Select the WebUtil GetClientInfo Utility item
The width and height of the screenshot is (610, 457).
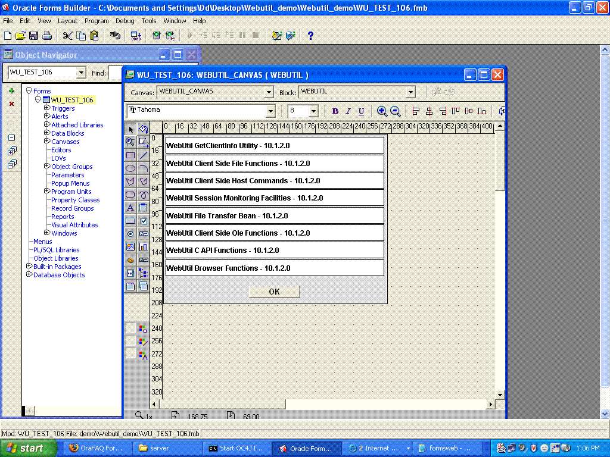click(x=275, y=145)
